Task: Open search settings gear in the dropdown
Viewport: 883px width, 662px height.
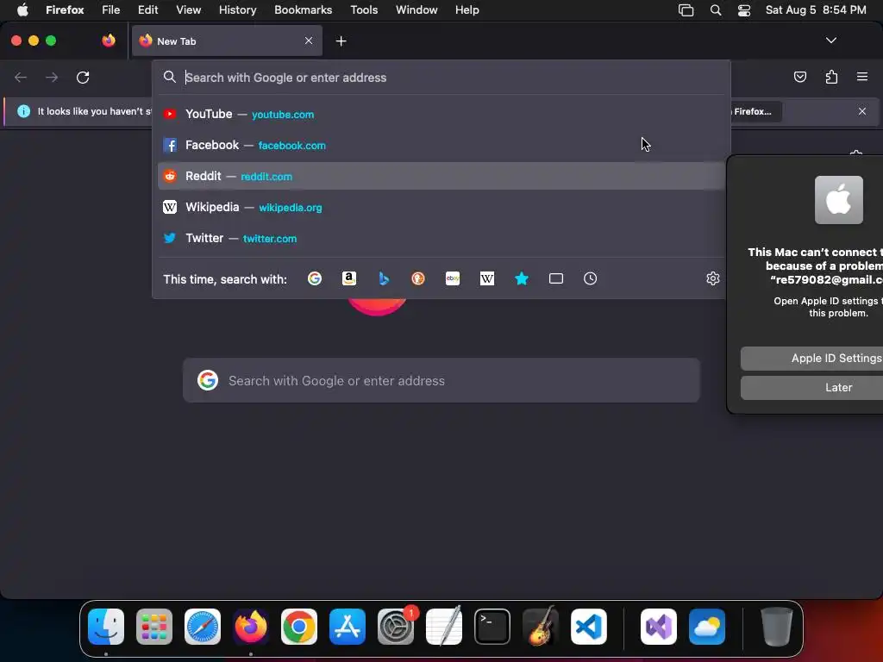Action: (713, 278)
